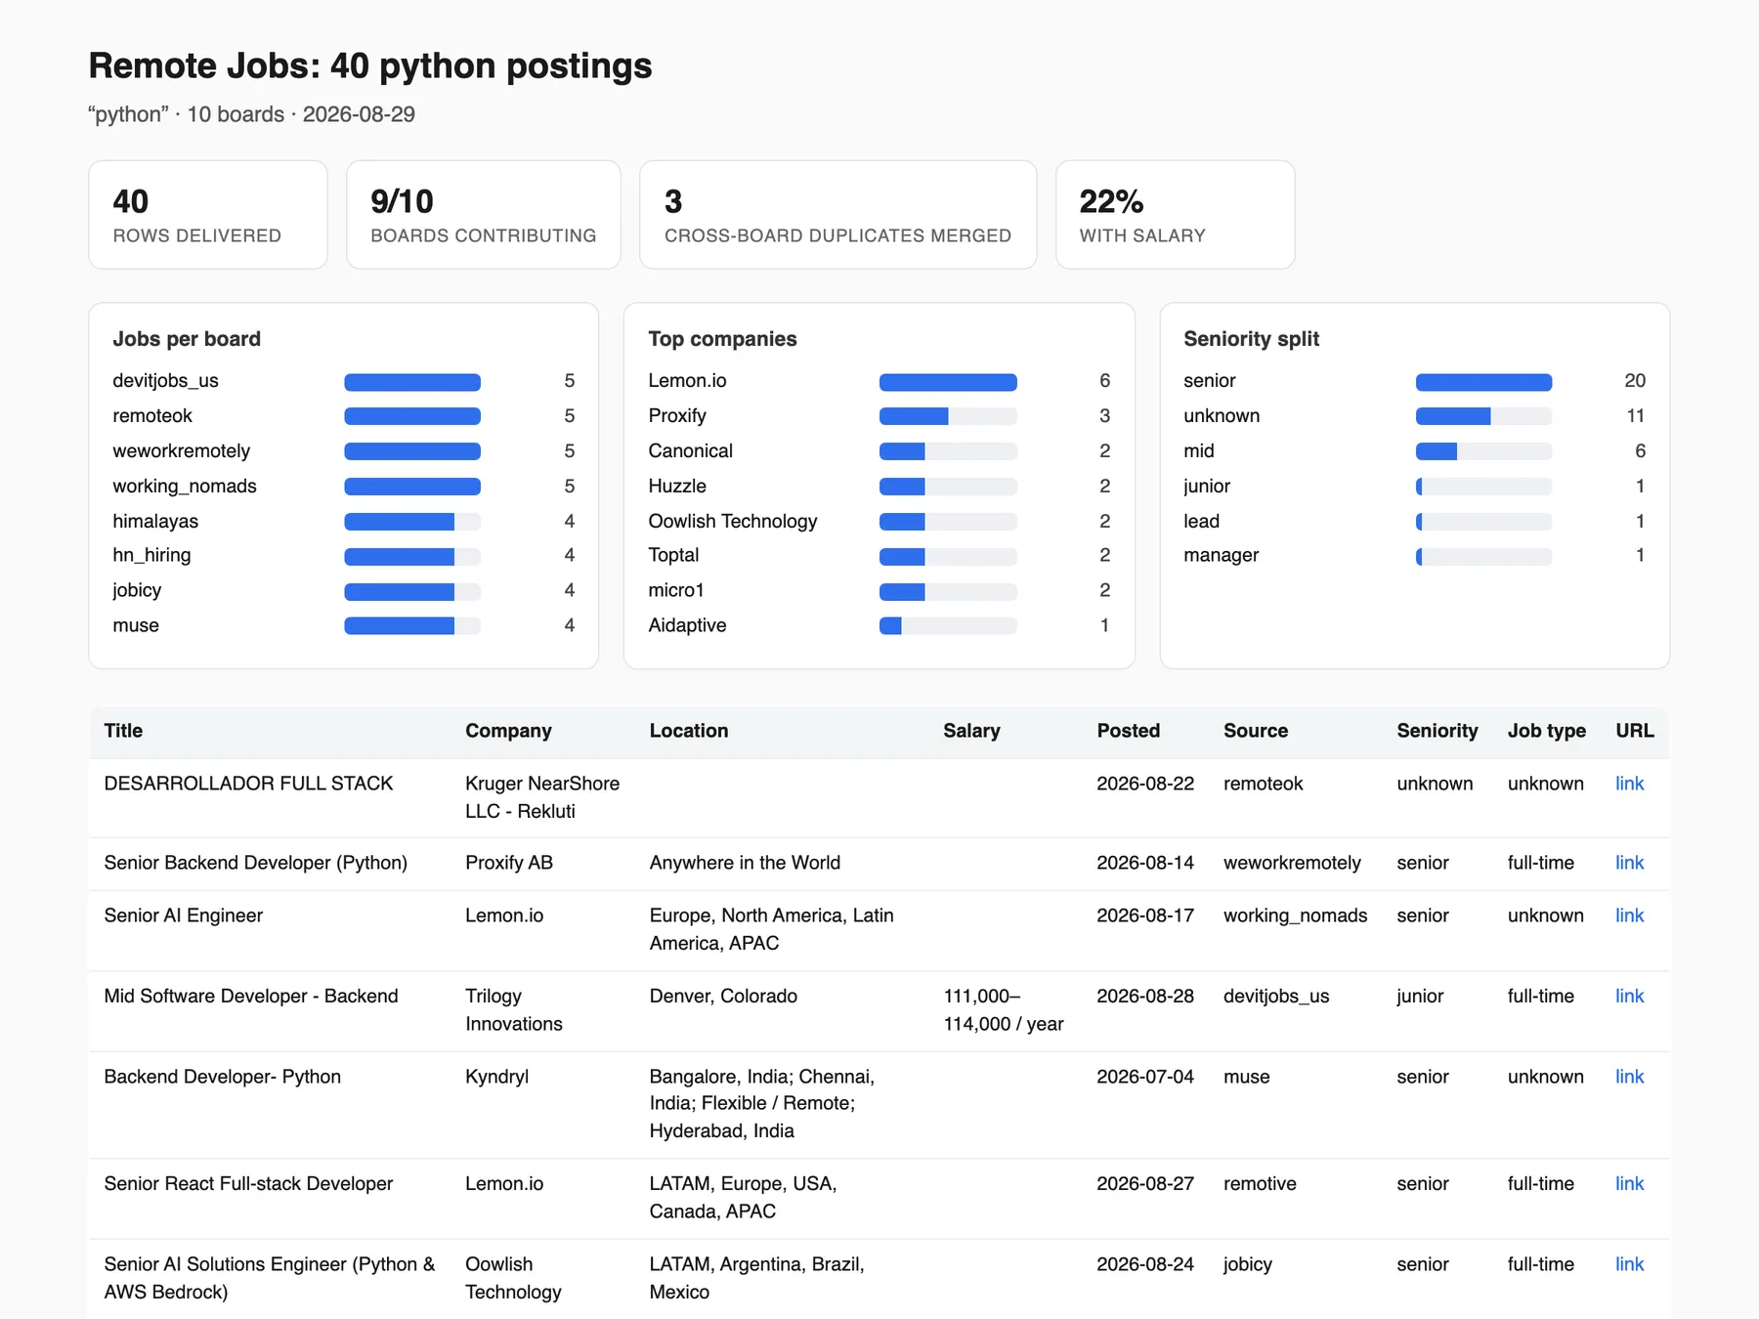Select Canonical in Top companies

[x=690, y=450]
